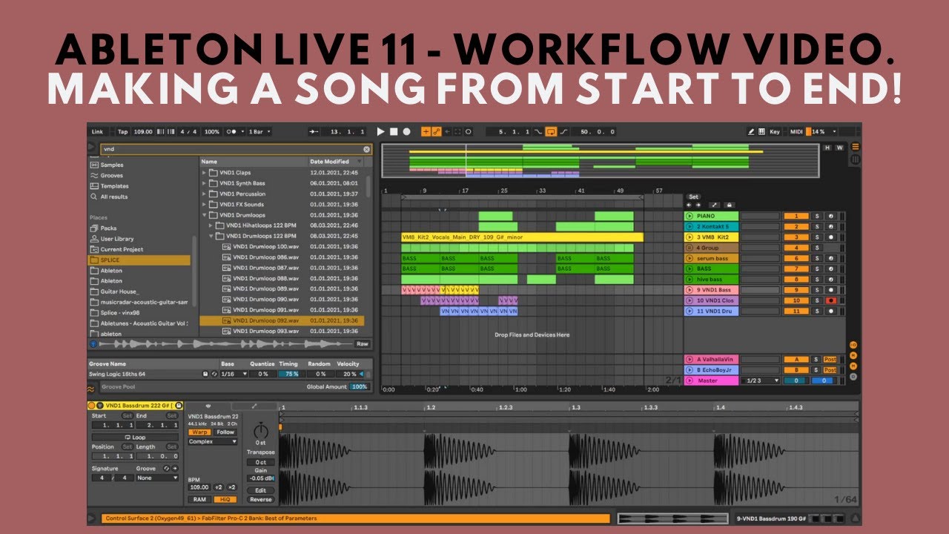Optimize arrangement width with W button
This screenshot has width=949, height=534.
click(x=839, y=148)
